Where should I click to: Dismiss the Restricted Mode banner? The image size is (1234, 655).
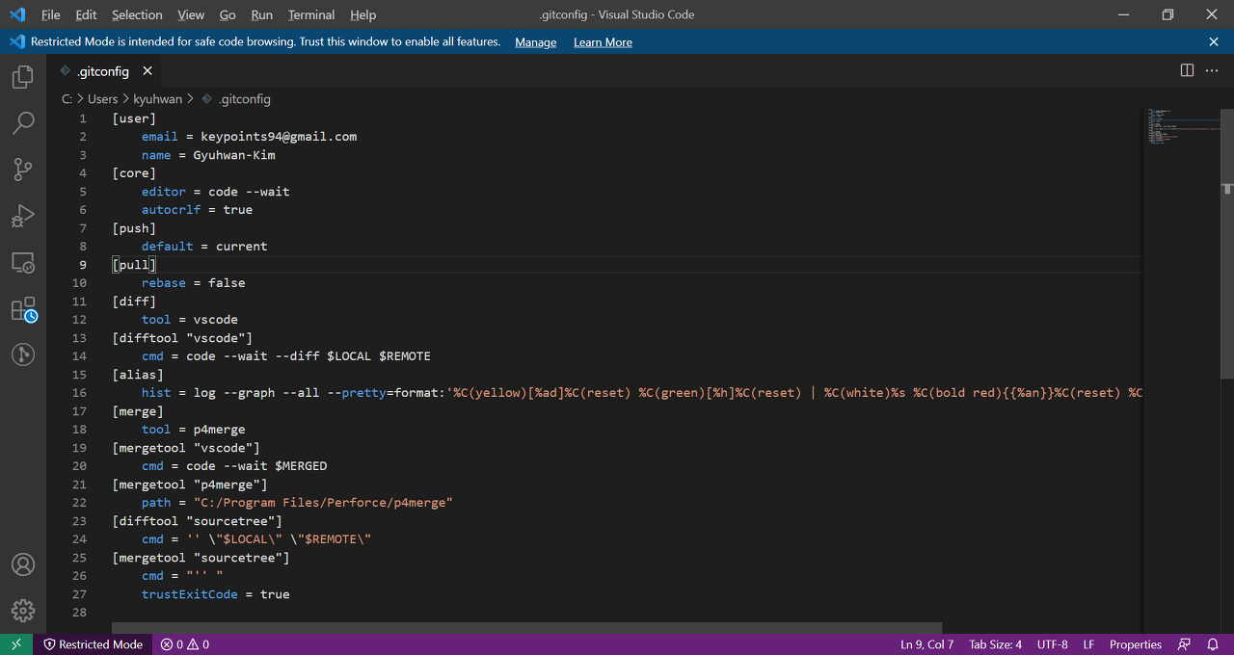point(1214,41)
